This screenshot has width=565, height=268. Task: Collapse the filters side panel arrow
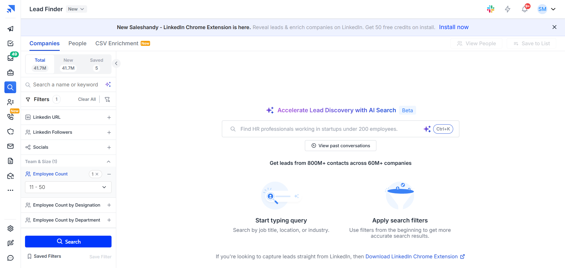click(x=116, y=63)
